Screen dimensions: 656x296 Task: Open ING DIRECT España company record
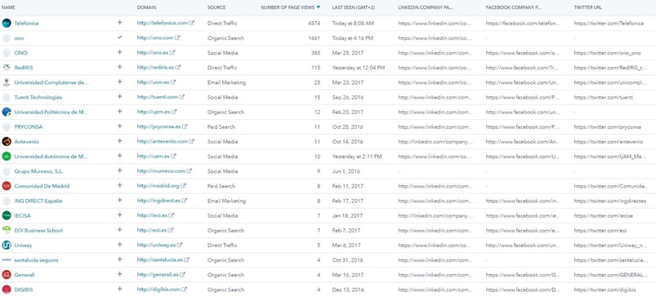click(x=38, y=201)
